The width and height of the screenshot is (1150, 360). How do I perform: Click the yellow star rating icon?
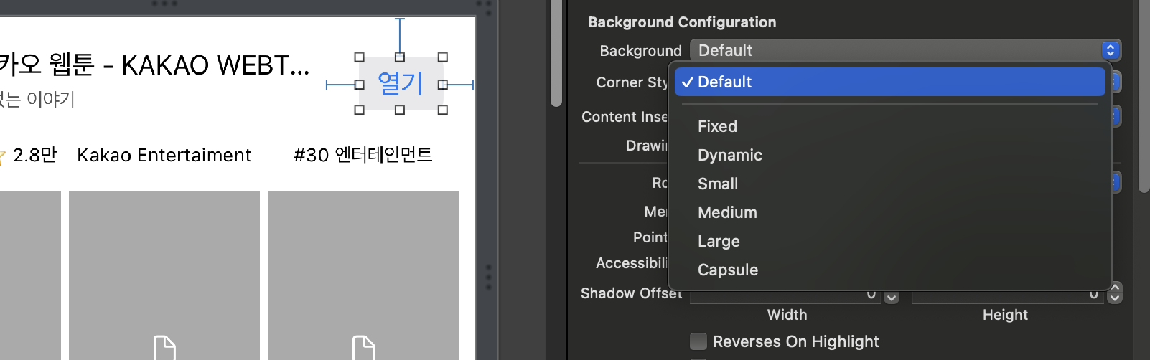(2, 156)
